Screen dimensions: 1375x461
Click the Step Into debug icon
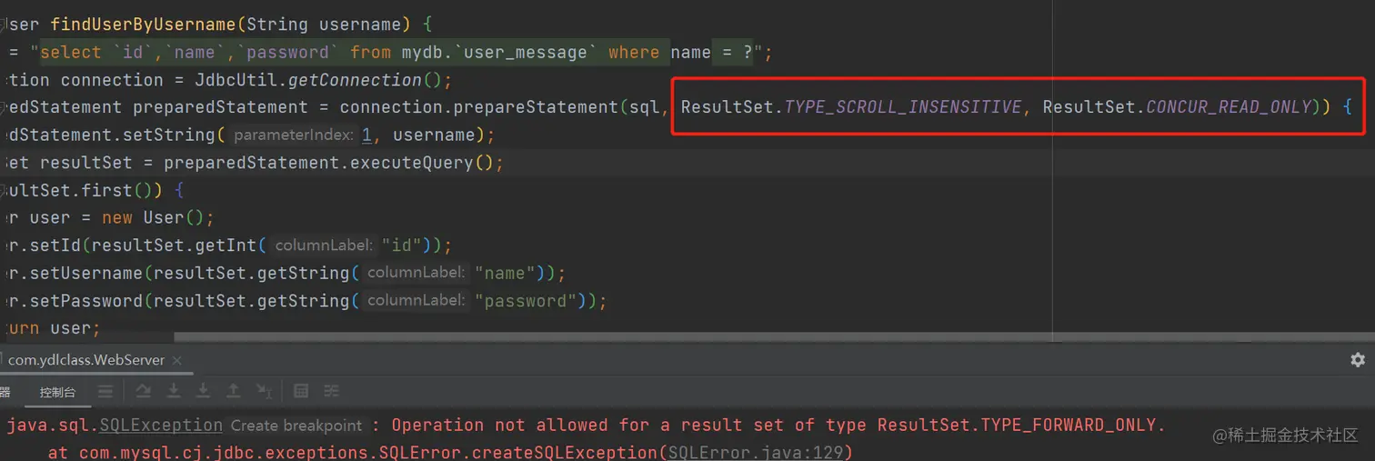pyautogui.click(x=173, y=391)
